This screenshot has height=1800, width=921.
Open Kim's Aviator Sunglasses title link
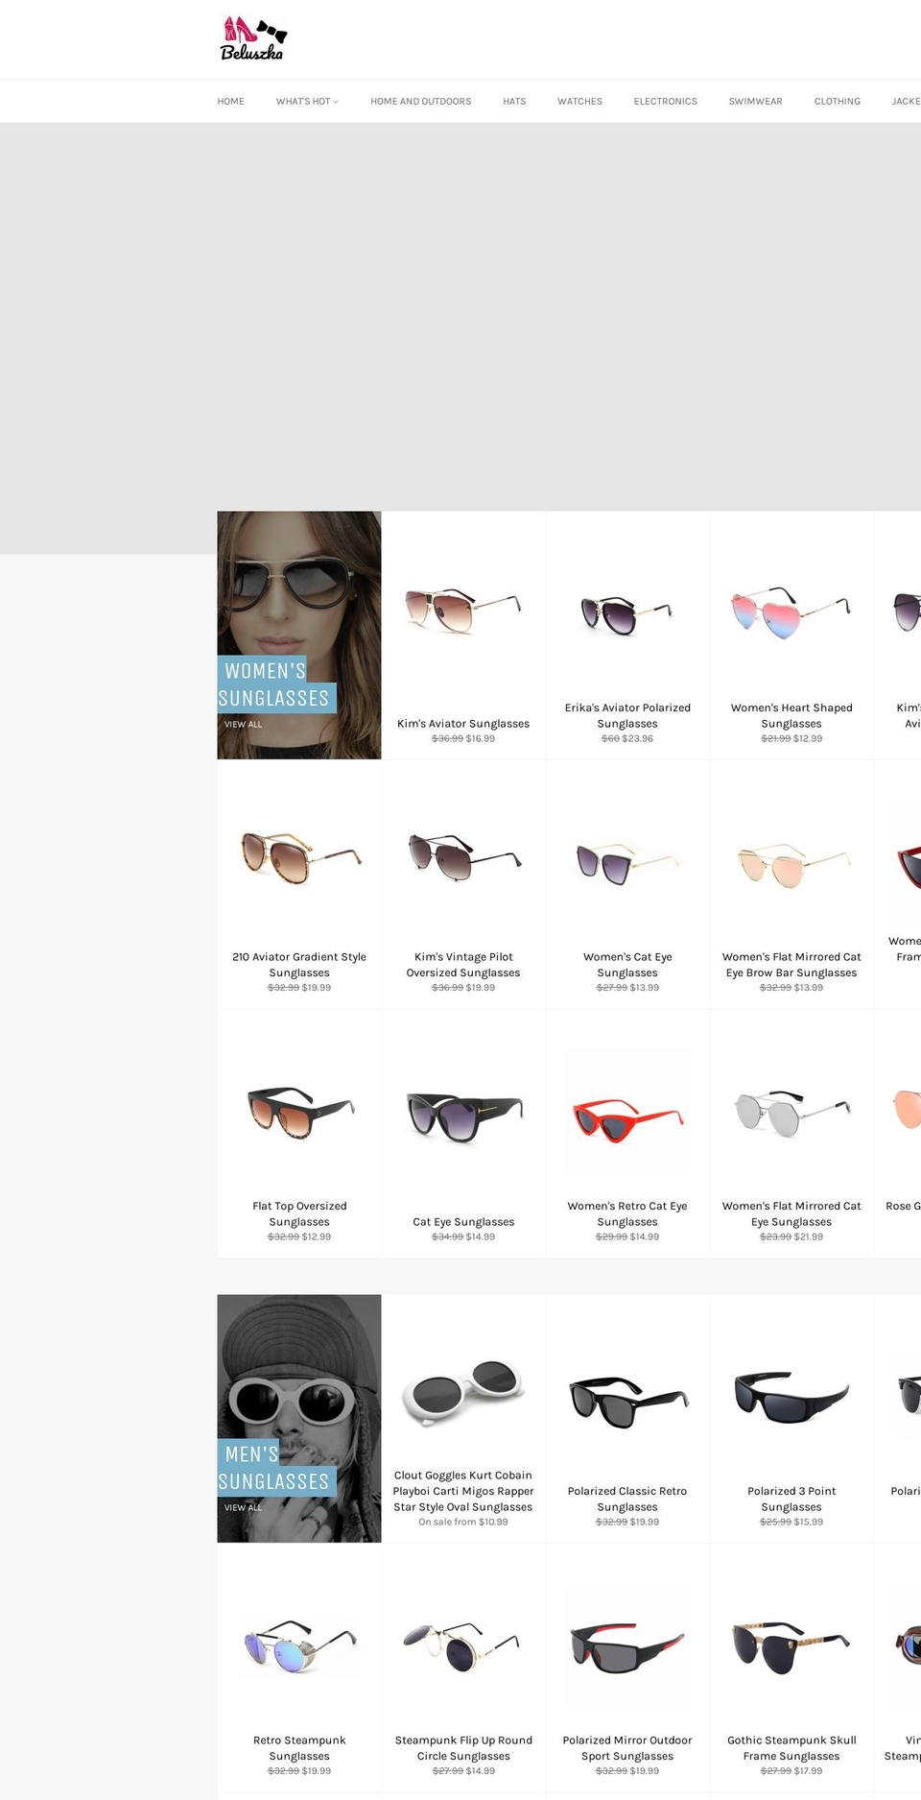click(x=463, y=724)
